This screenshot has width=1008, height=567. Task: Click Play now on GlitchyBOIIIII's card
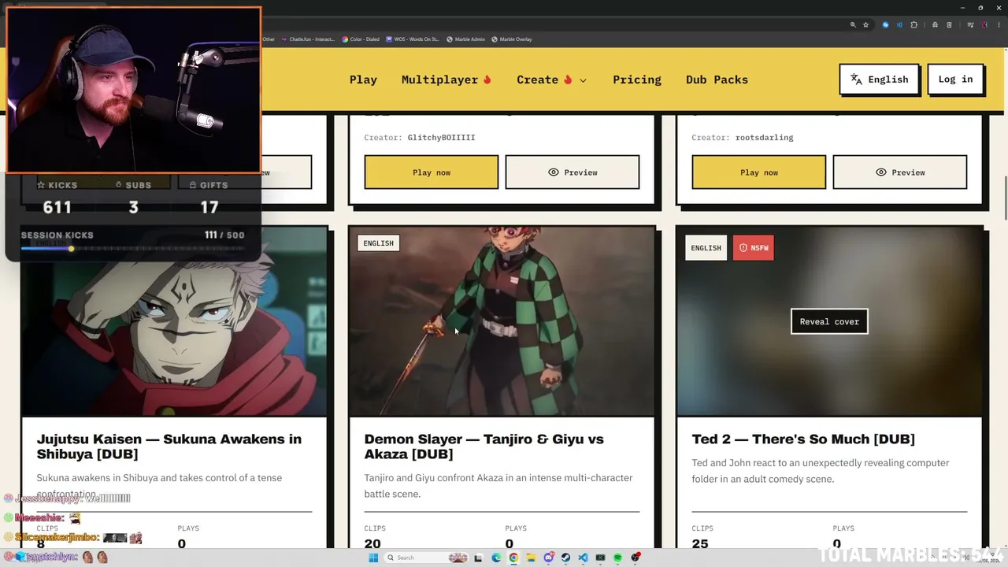[431, 172]
